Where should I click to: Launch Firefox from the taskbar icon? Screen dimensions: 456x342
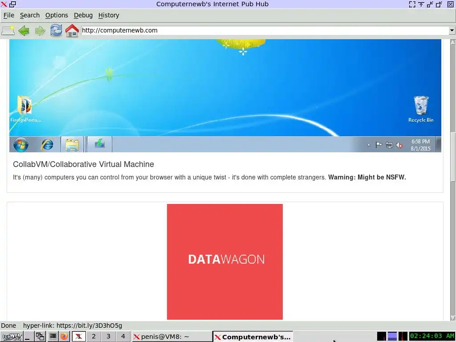click(64, 337)
